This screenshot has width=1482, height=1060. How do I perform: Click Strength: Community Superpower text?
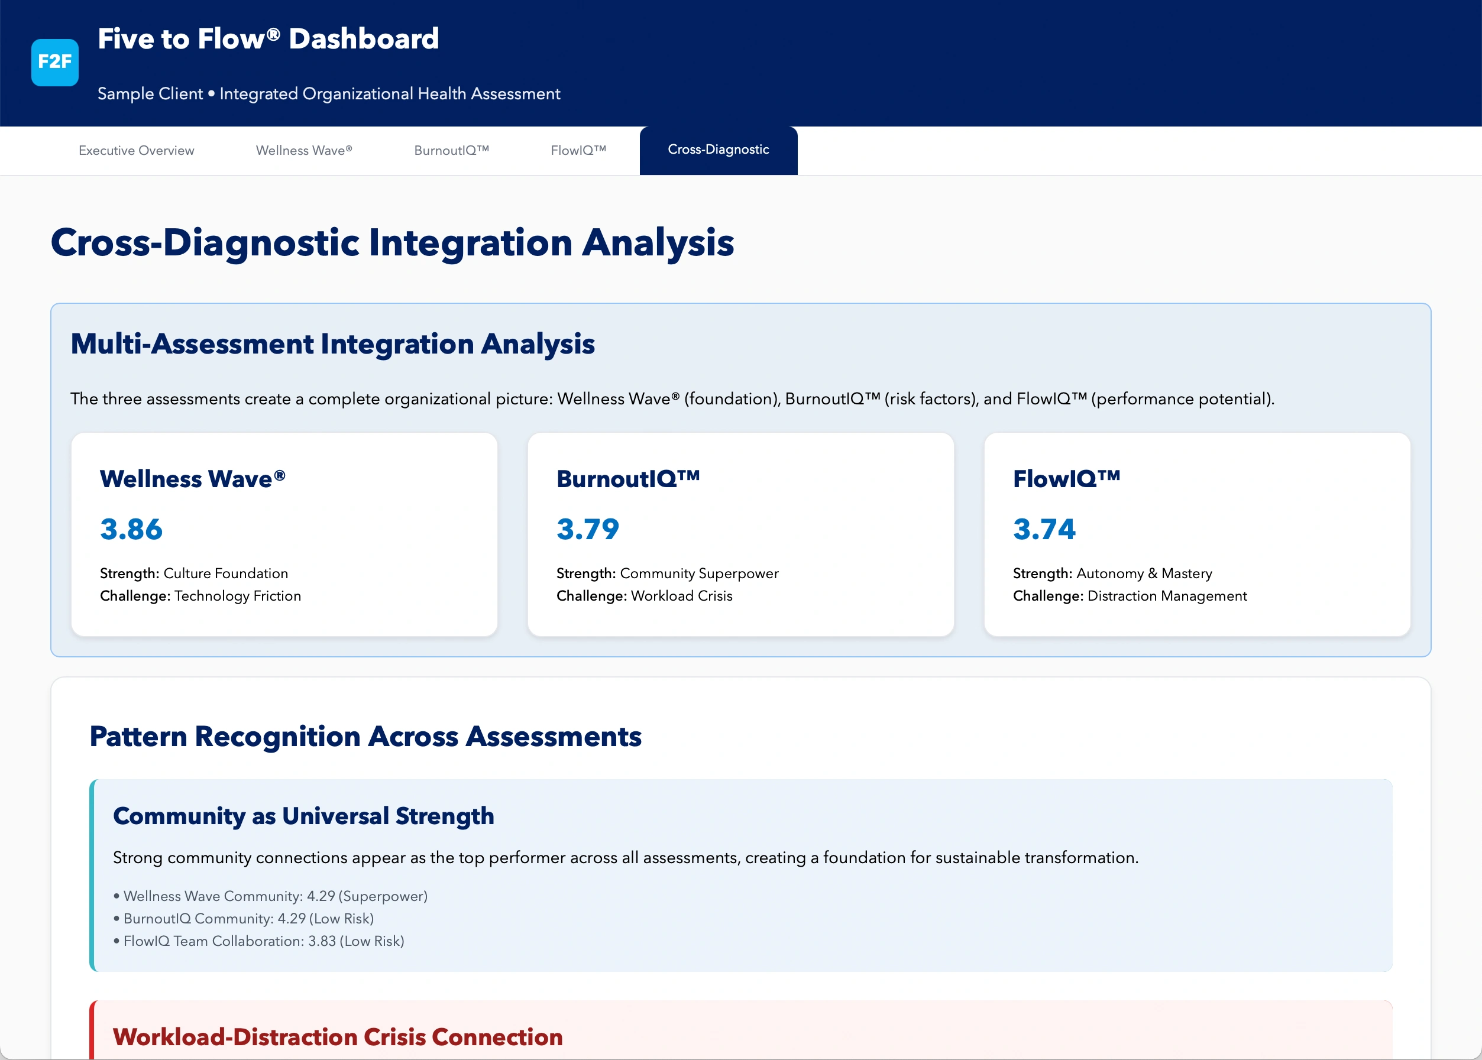[667, 573]
